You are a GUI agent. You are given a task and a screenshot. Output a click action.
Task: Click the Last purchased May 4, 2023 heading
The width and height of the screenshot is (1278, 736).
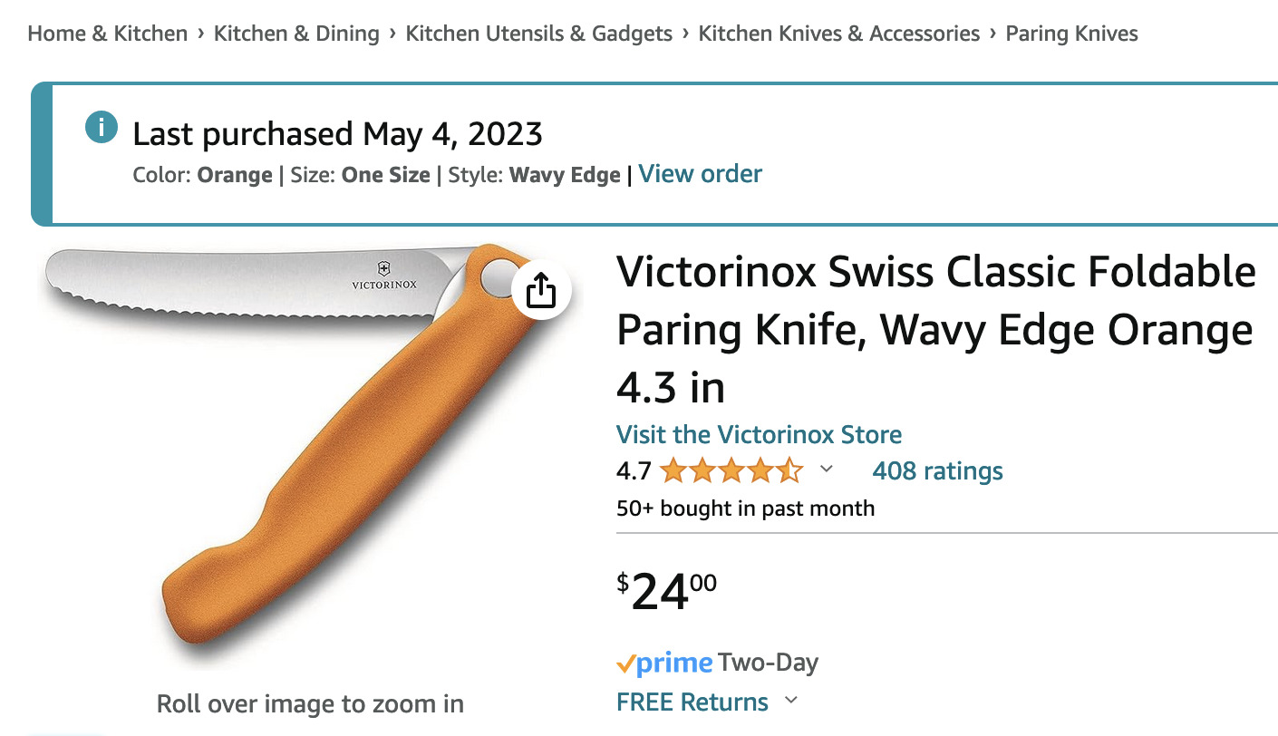tap(337, 134)
